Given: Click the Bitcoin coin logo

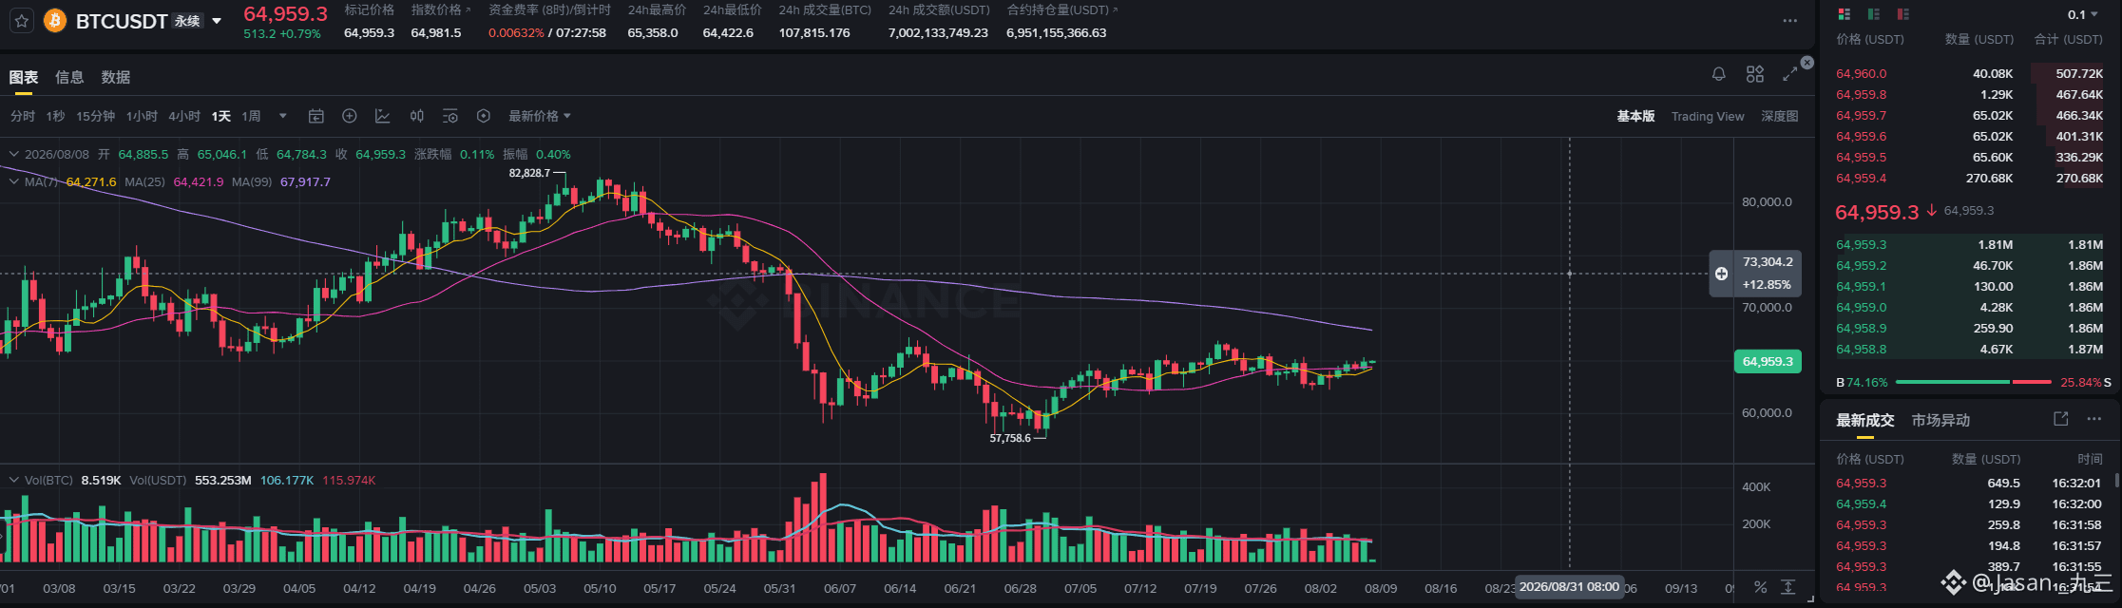Looking at the screenshot, I should [x=55, y=21].
